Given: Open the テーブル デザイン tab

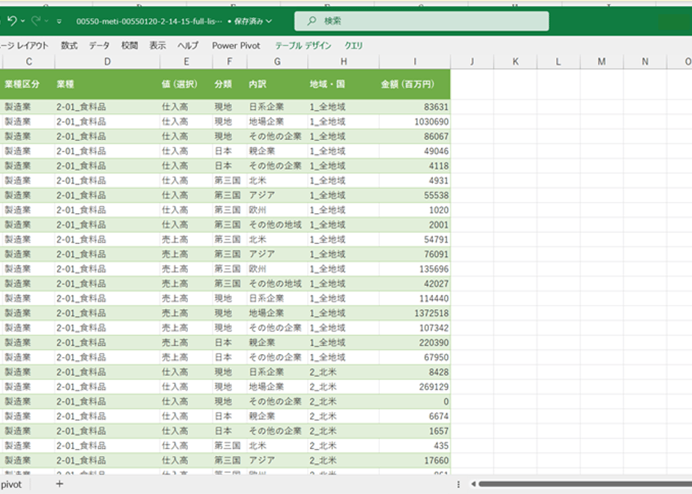Looking at the screenshot, I should (x=303, y=46).
